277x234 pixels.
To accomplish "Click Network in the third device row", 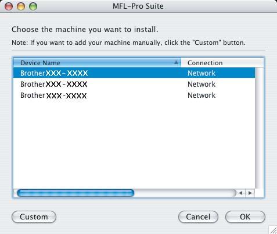I will click(x=202, y=95).
